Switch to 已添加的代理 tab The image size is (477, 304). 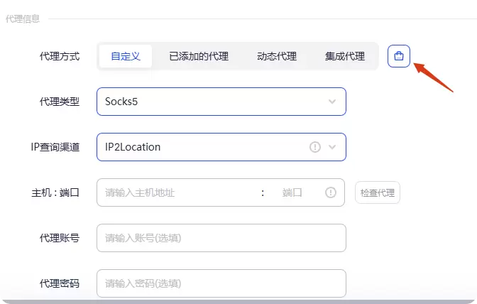199,56
